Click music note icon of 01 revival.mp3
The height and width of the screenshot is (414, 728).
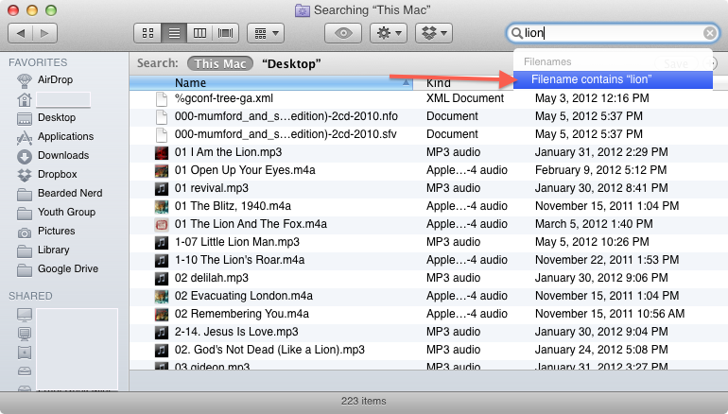click(x=161, y=188)
